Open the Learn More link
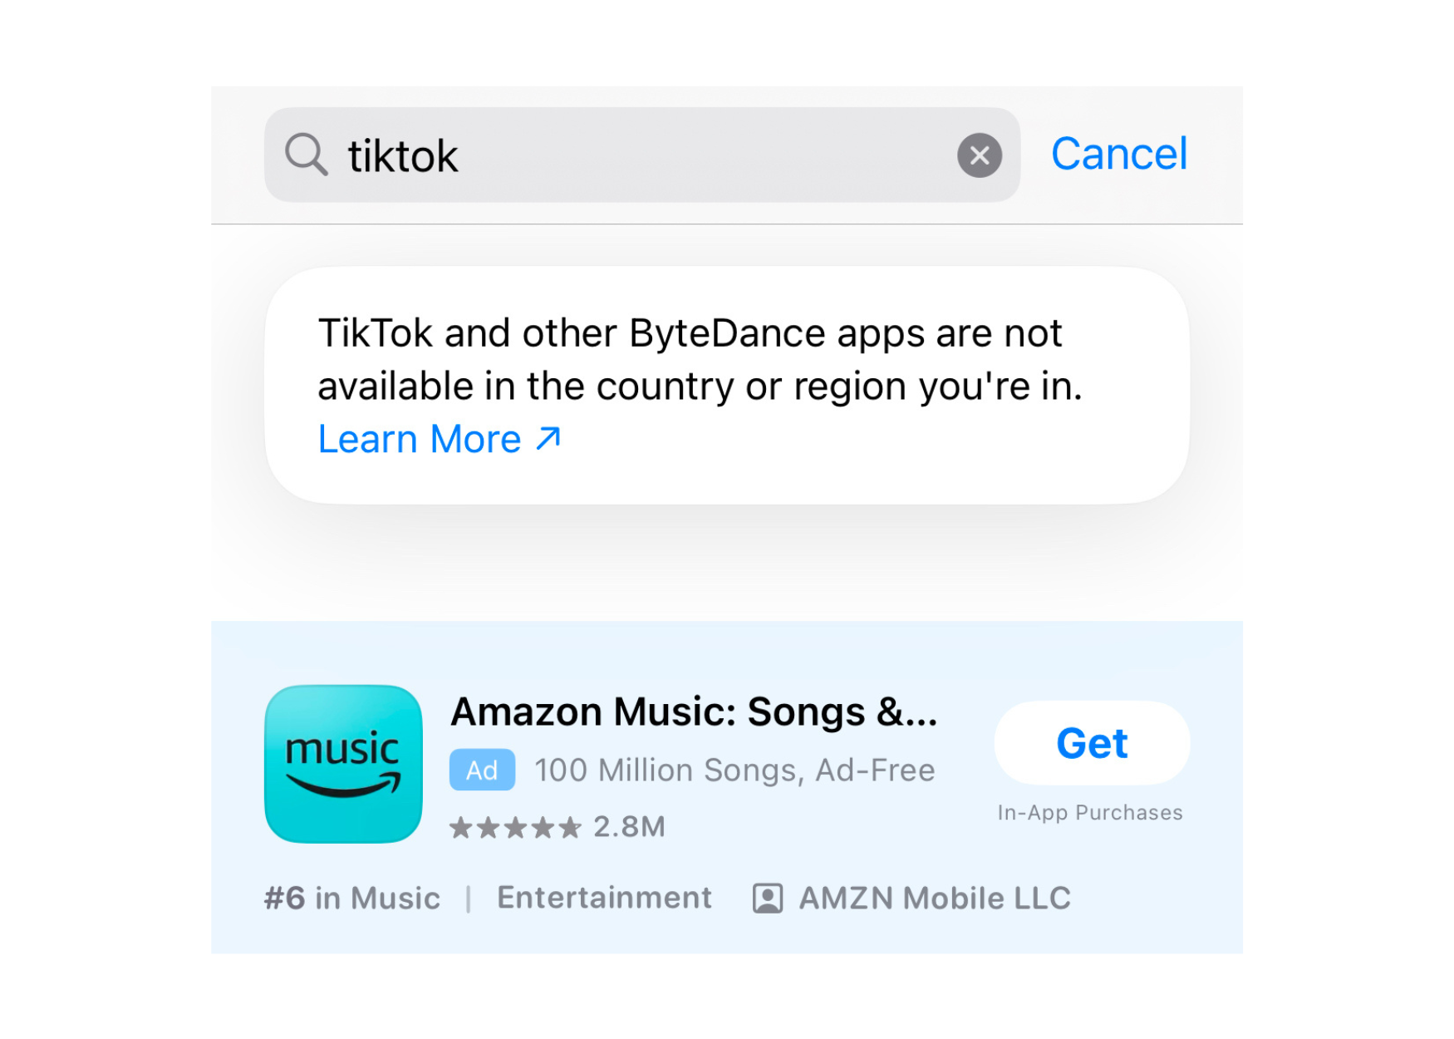This screenshot has height=1039, width=1454. [x=420, y=439]
